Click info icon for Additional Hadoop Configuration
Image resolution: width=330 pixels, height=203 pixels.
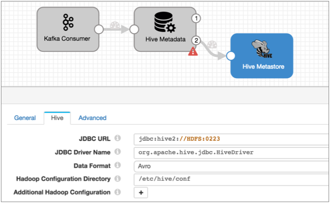click(x=118, y=192)
